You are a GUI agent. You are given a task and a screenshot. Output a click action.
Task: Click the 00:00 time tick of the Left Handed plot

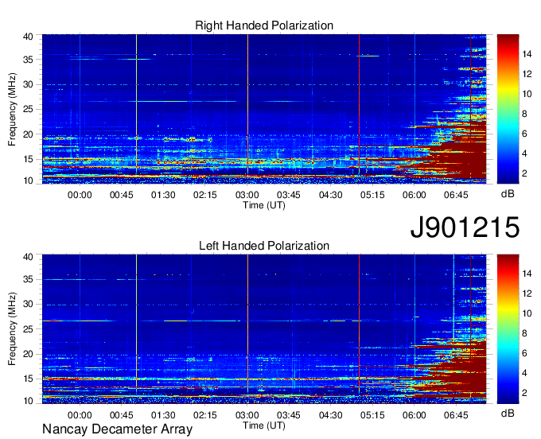point(80,415)
